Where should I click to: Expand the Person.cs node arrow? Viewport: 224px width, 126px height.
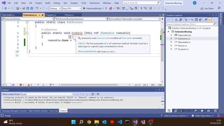(x=171, y=45)
